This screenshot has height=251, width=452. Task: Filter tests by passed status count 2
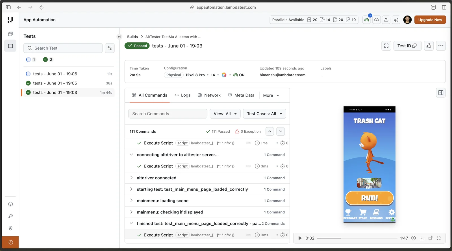click(x=48, y=60)
